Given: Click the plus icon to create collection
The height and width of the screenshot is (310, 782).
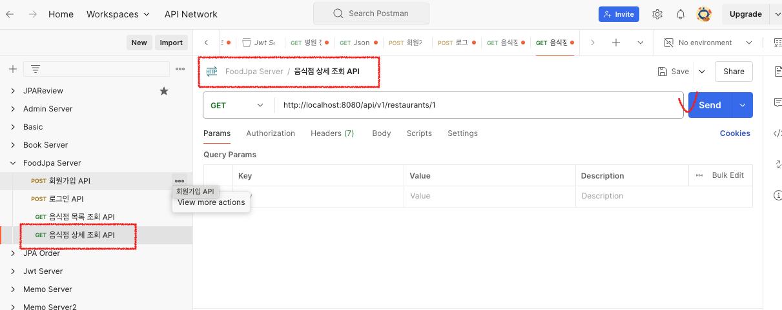Looking at the screenshot, I should (12, 69).
